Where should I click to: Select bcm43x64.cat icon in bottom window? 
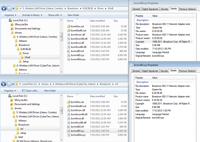point(69,106)
